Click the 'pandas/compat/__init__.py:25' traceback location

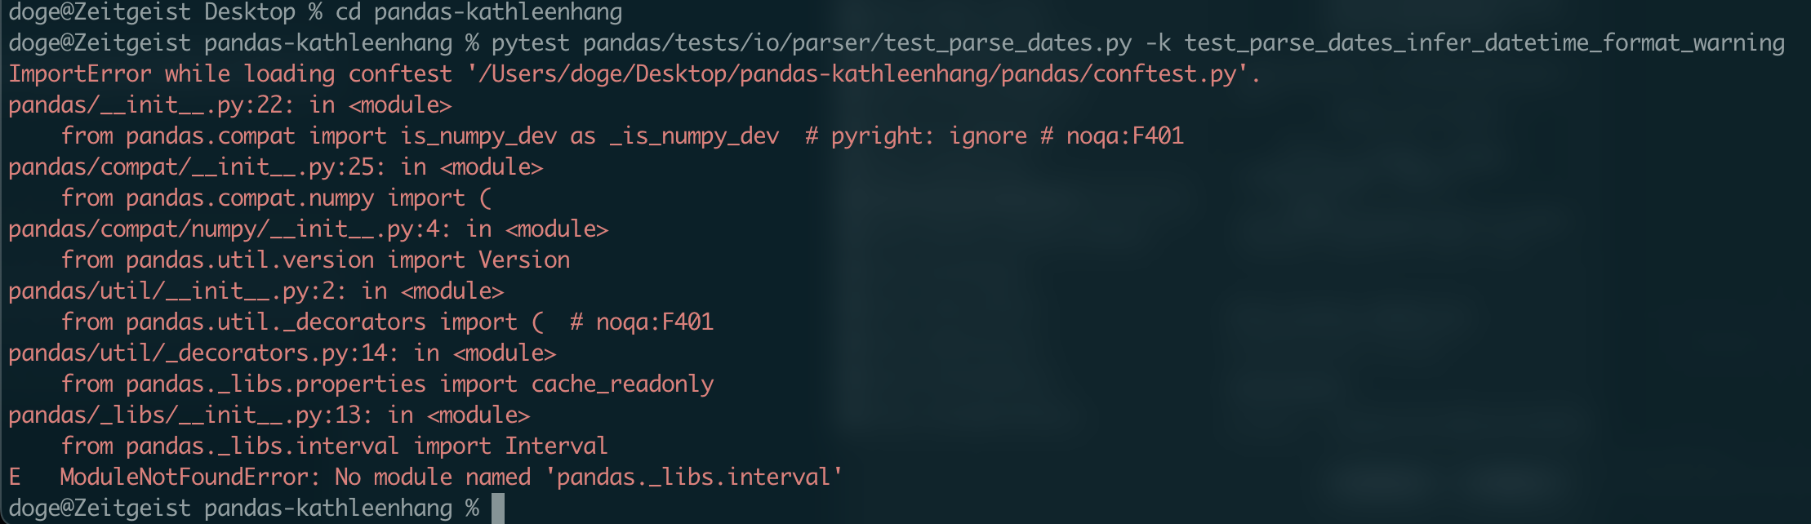tap(191, 167)
